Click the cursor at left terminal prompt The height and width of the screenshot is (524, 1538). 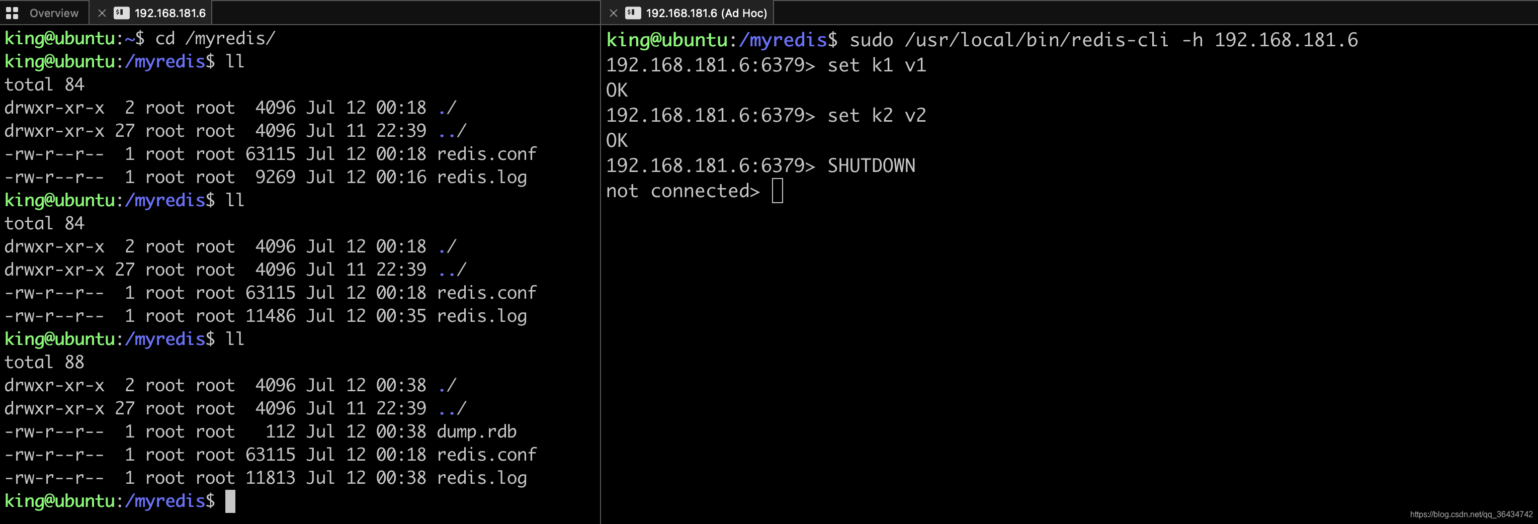230,501
